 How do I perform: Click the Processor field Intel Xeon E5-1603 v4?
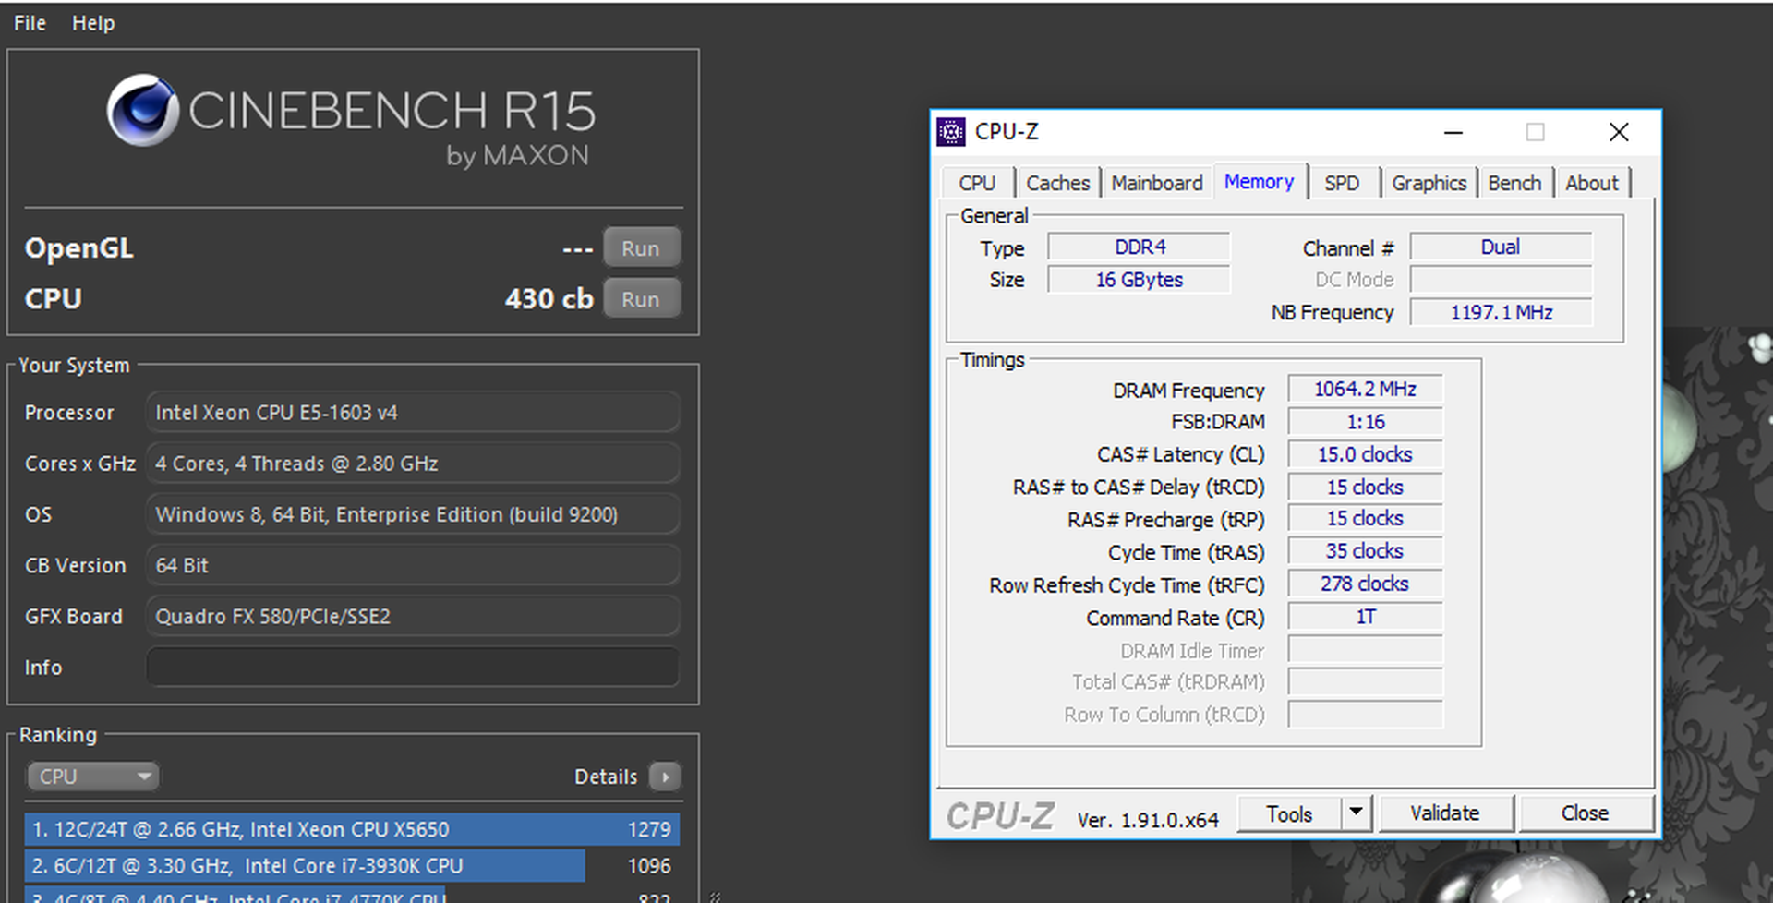(x=413, y=413)
